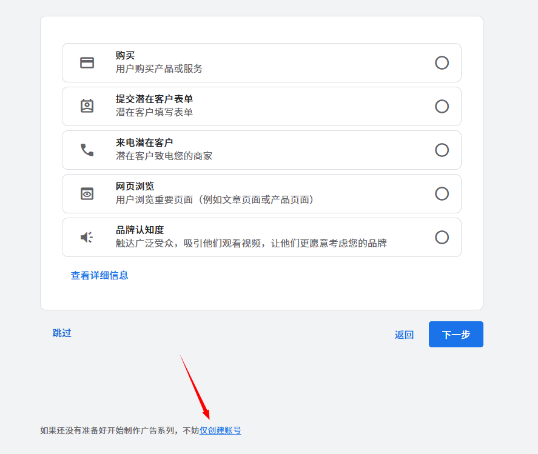The width and height of the screenshot is (538, 454).
Task: Choose the 提交潜在客户表单 radio button
Action: click(442, 107)
